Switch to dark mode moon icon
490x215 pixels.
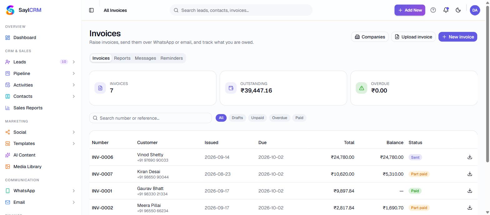pos(458,10)
